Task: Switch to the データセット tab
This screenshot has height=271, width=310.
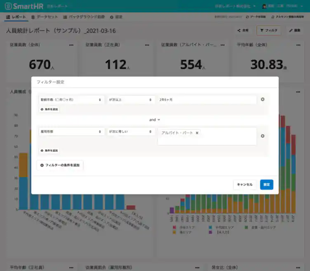Action: pos(45,17)
